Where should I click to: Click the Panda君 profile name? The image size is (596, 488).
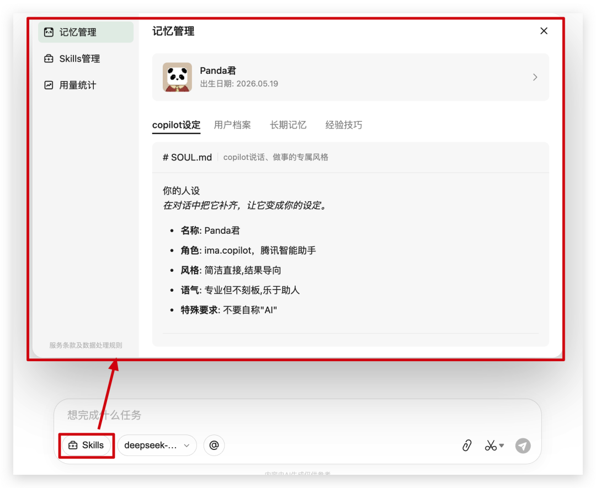tap(218, 71)
